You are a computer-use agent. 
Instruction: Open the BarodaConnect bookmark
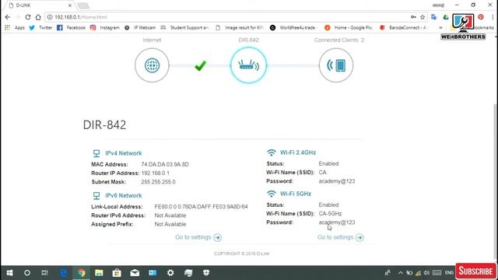(x=403, y=28)
